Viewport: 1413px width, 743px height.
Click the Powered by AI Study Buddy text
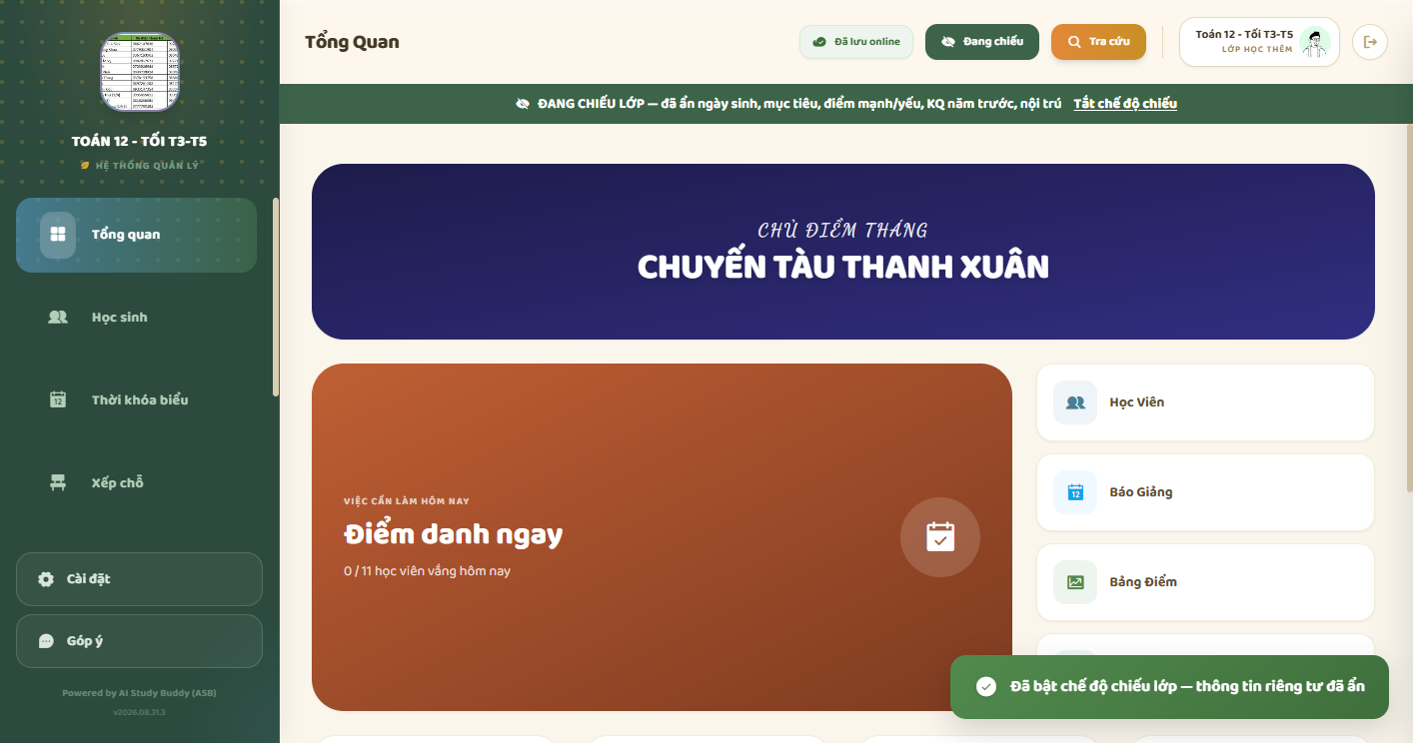[139, 693]
